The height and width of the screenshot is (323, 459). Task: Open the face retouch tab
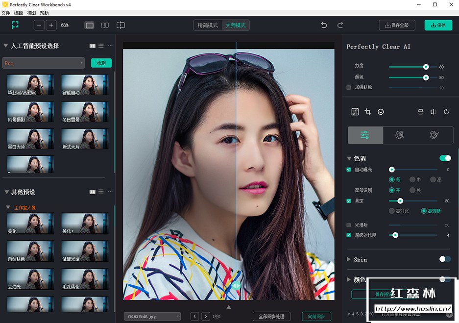click(x=400, y=135)
